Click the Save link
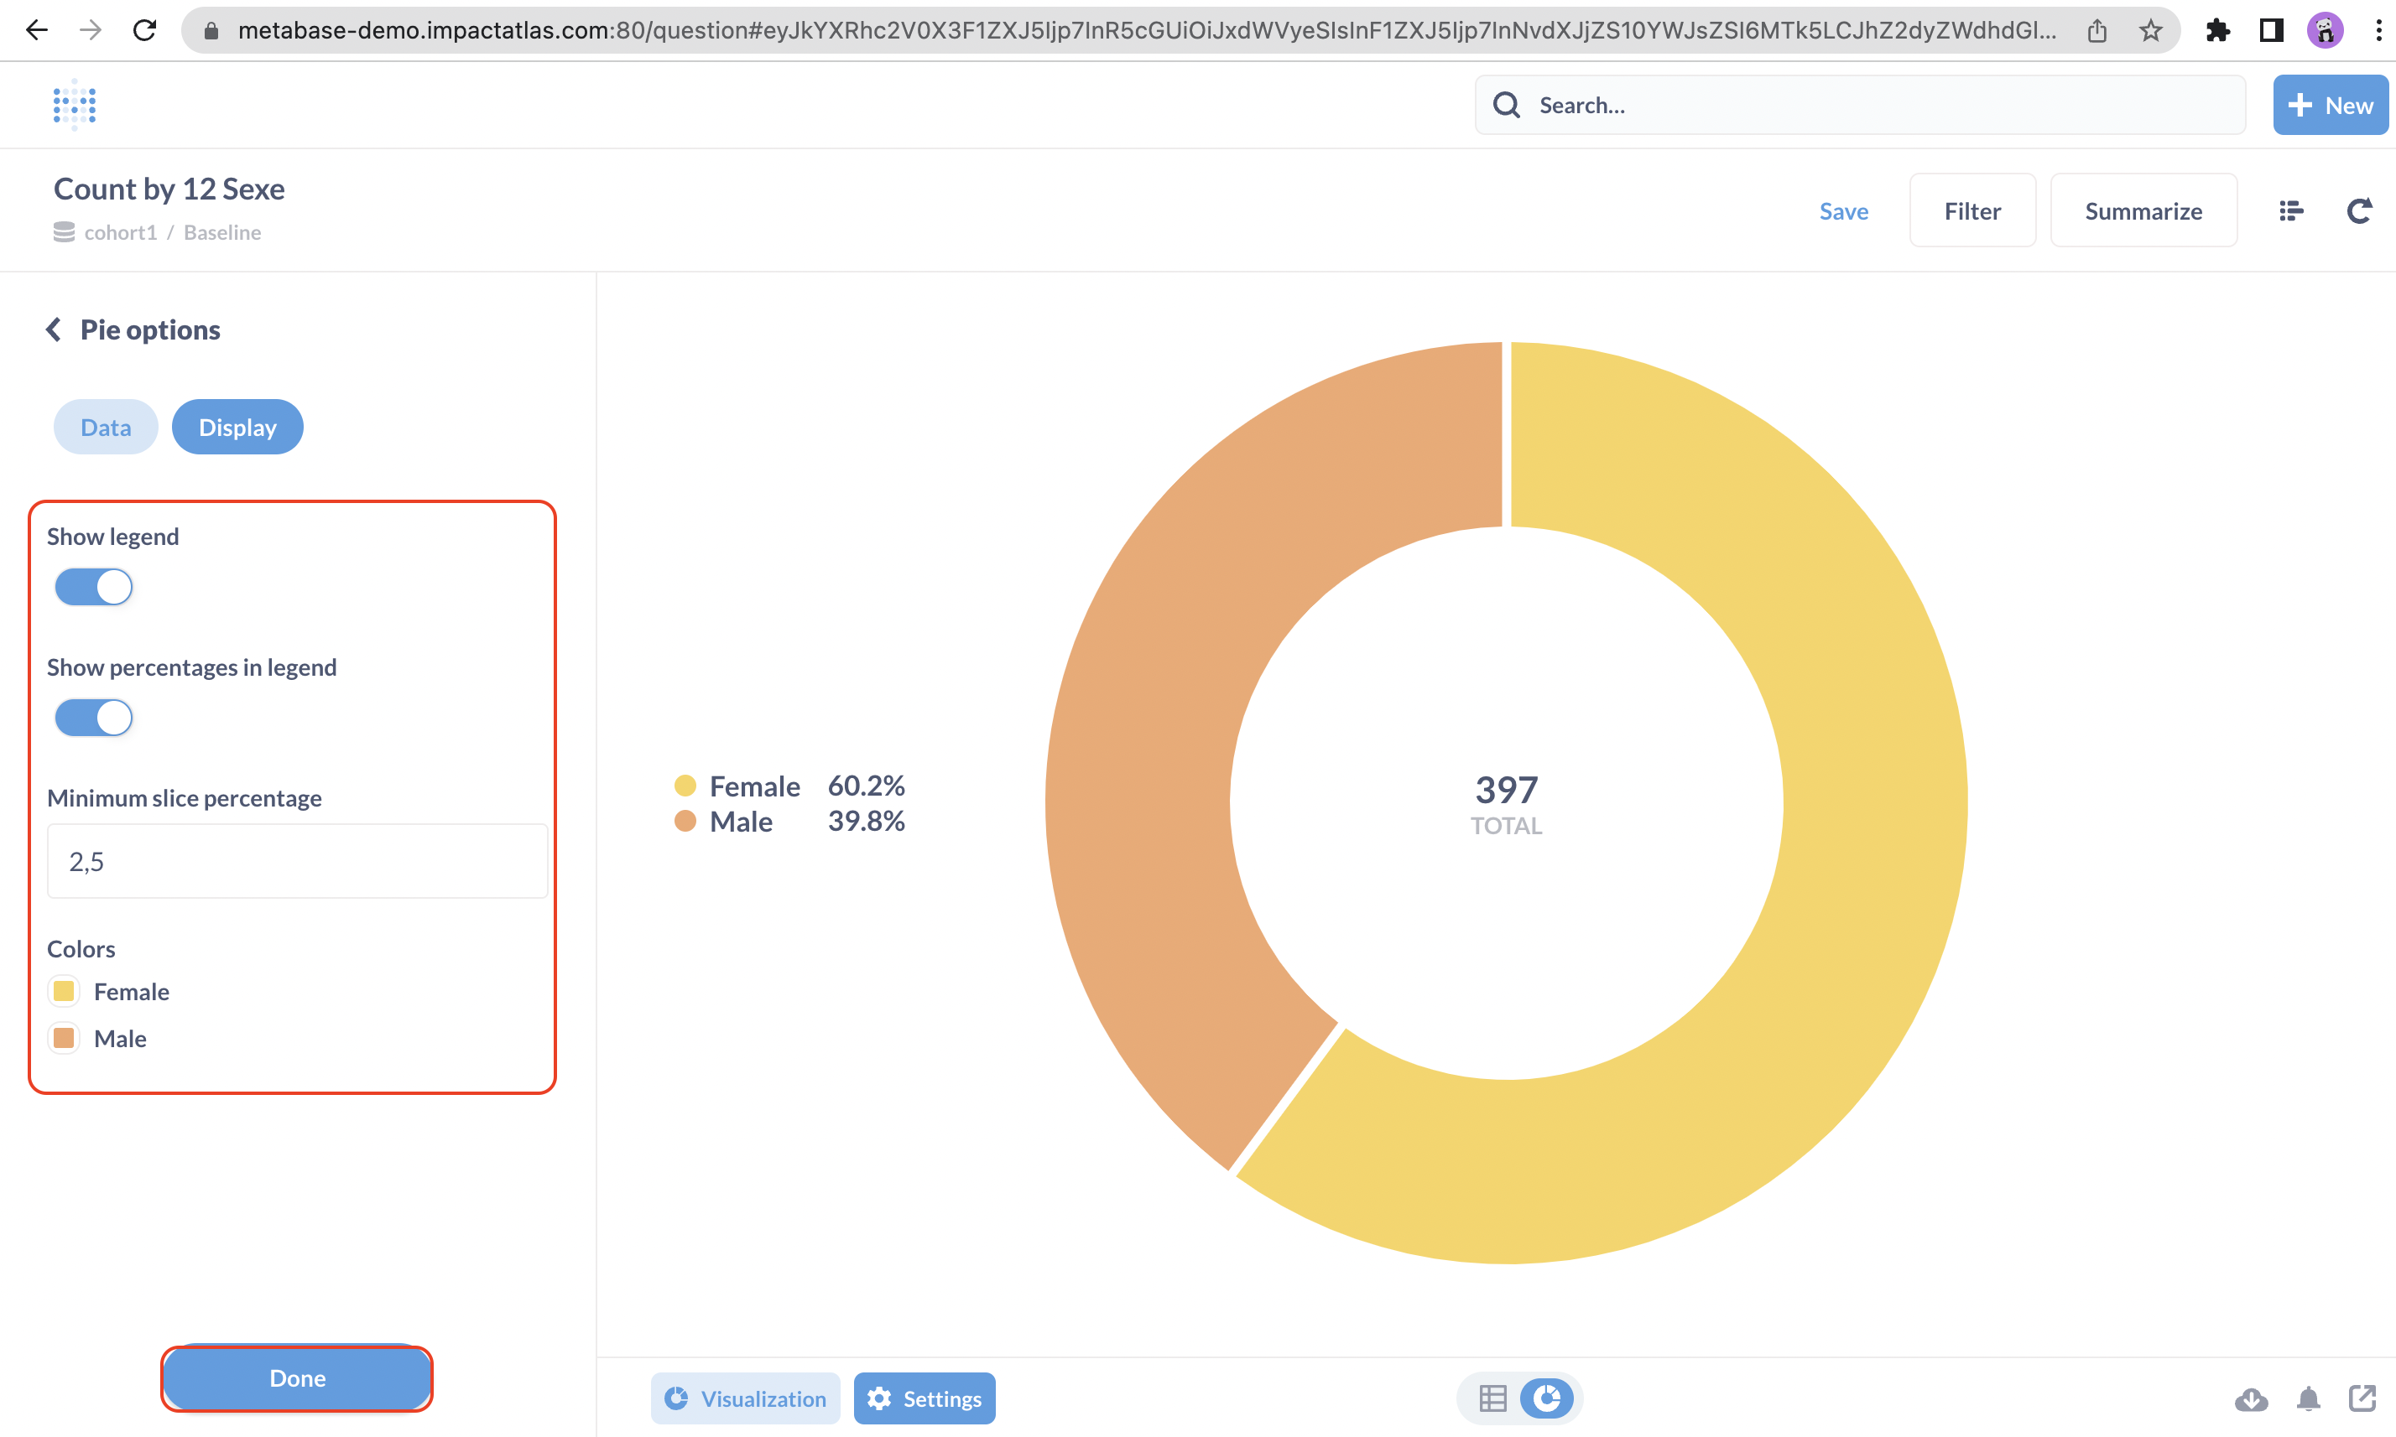This screenshot has width=2396, height=1437. click(1843, 211)
